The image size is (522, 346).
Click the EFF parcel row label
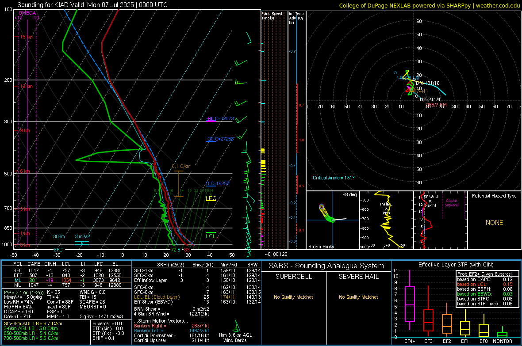point(18,275)
